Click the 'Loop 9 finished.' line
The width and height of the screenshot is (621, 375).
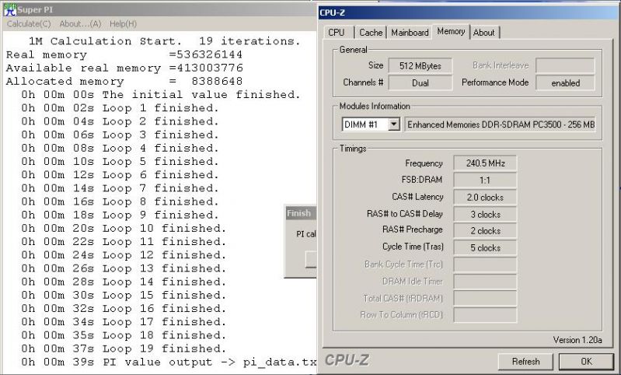(120, 216)
